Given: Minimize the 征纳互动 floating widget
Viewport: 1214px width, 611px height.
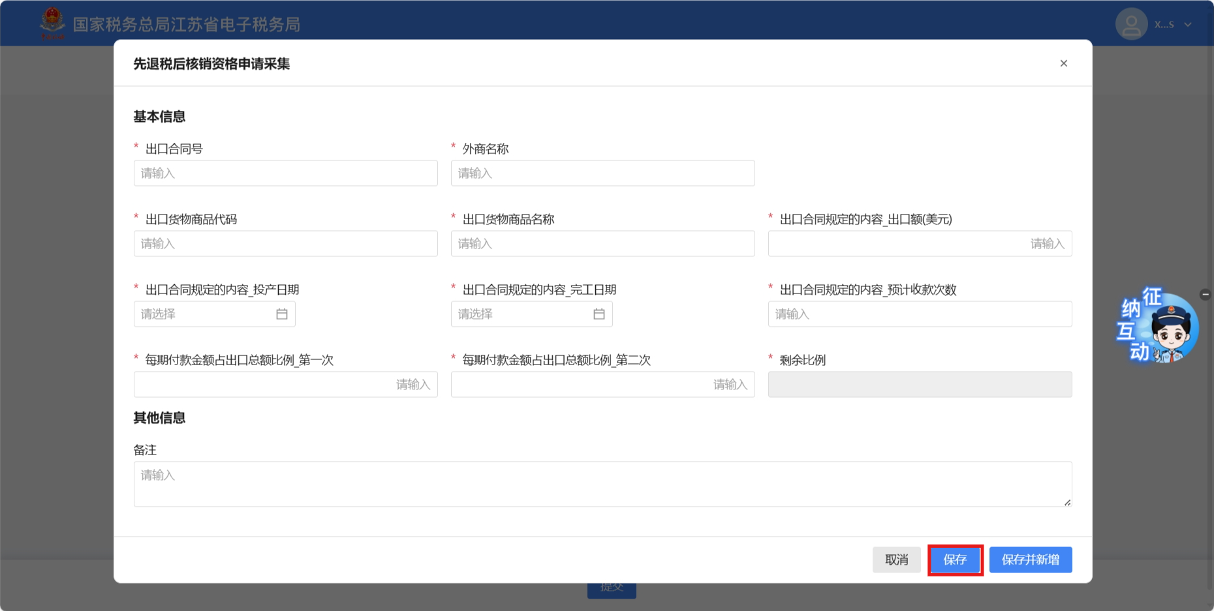Looking at the screenshot, I should (x=1205, y=295).
